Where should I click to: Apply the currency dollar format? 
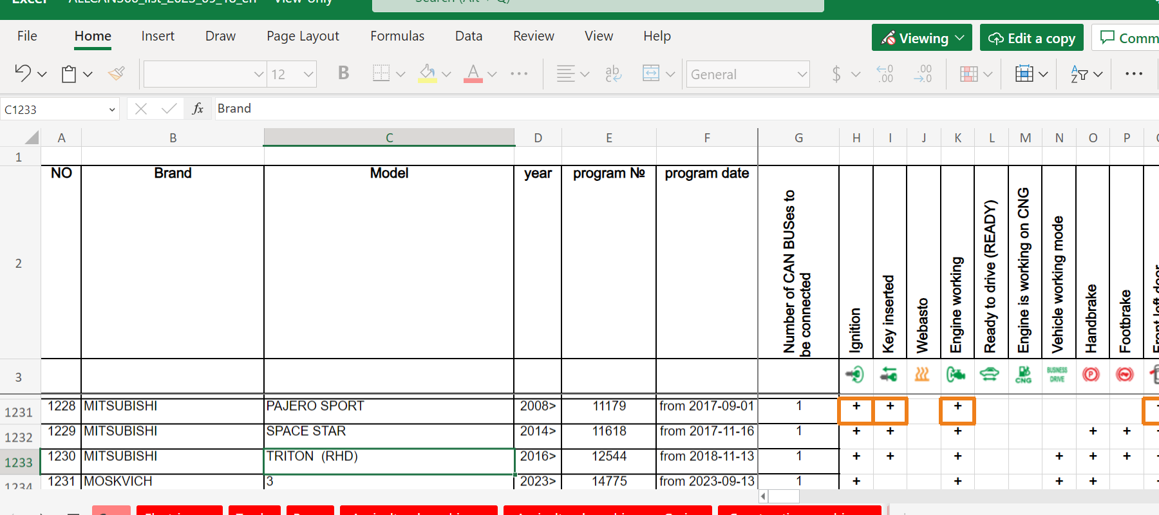pos(836,74)
